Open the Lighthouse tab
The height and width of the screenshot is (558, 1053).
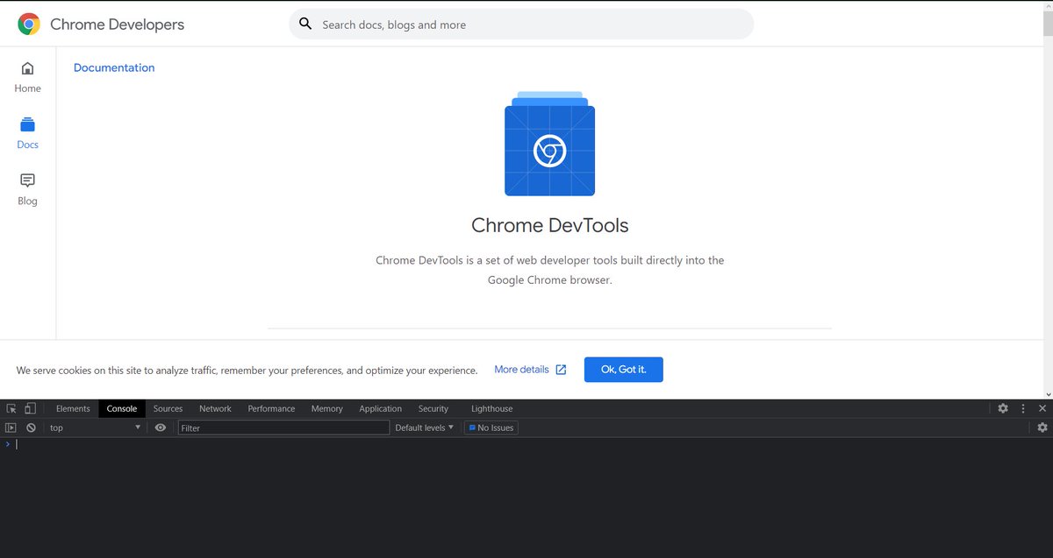click(x=491, y=408)
